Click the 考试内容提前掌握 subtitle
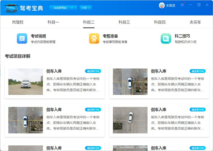 (43, 42)
